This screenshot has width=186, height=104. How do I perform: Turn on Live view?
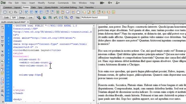tap(30, 18)
